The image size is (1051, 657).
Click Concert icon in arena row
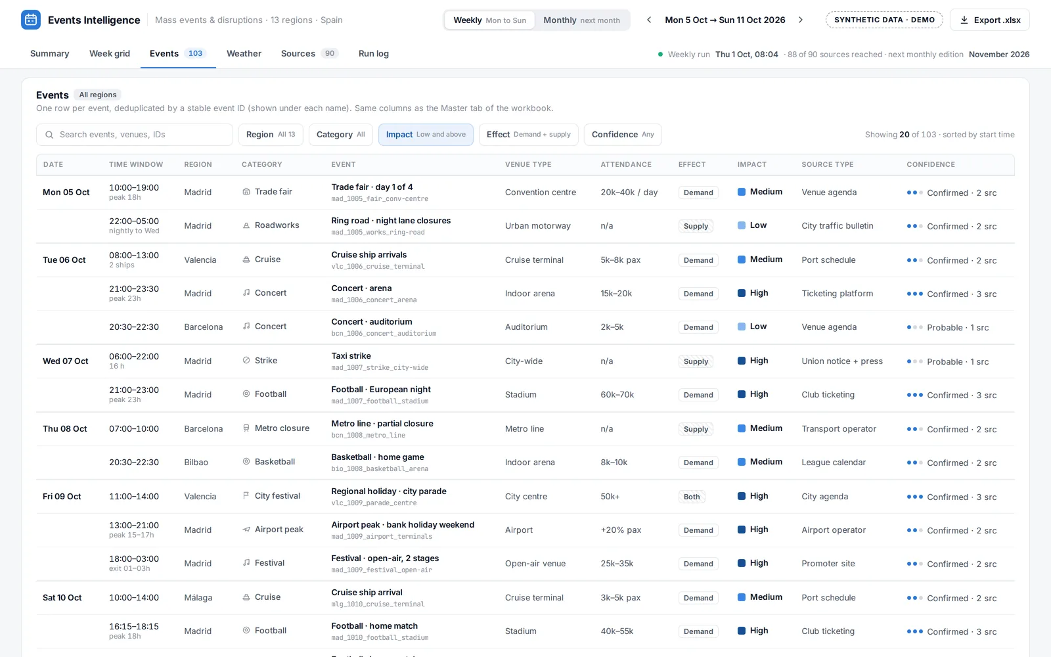coord(246,293)
